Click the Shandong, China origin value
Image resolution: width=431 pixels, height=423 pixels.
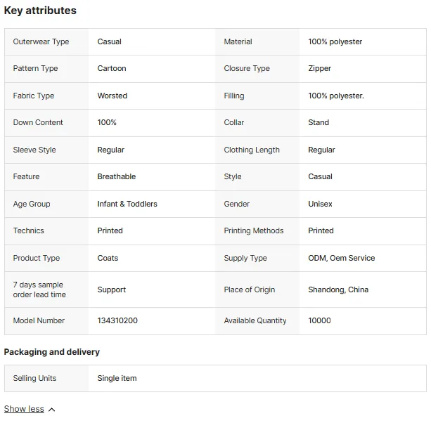coord(338,289)
